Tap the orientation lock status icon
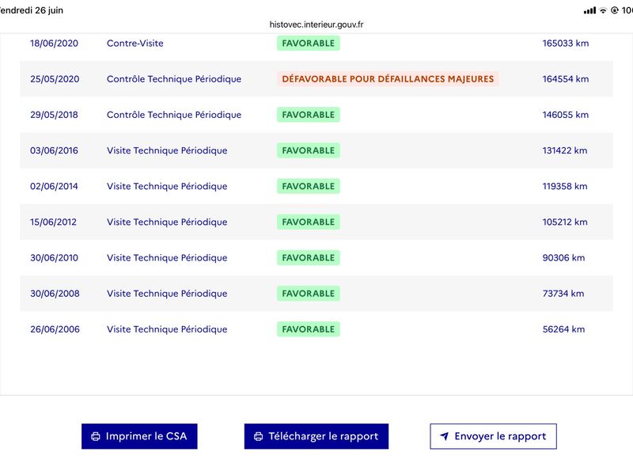633x475 pixels. point(615,10)
